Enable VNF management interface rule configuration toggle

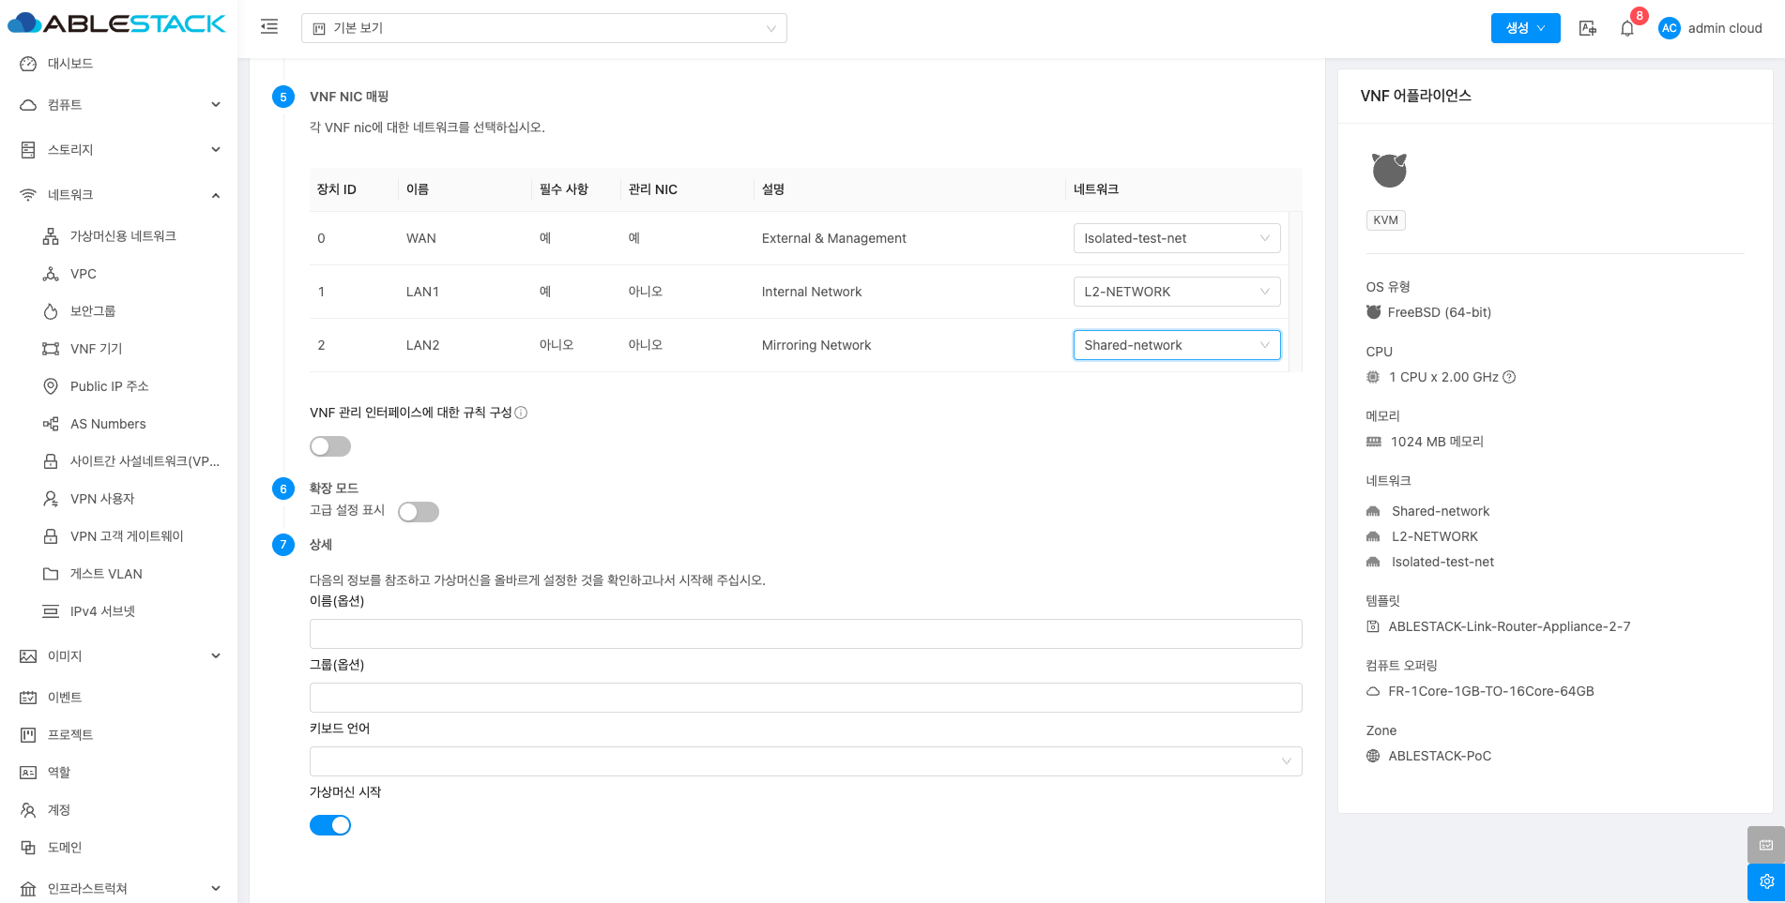(x=330, y=446)
